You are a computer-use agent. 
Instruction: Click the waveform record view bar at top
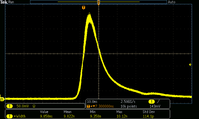pos(99,2)
